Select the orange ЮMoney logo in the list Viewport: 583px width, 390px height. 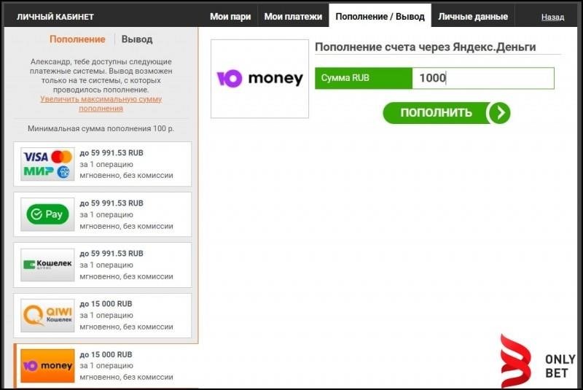click(x=47, y=366)
